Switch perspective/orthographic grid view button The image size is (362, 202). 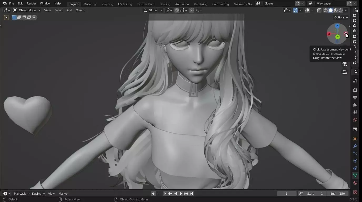click(345, 72)
